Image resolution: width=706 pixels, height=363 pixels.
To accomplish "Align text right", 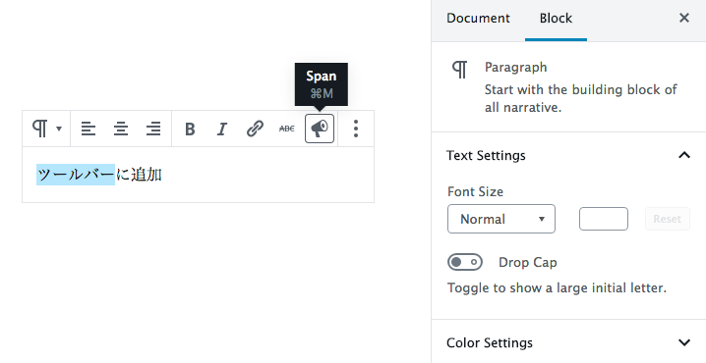I will 153,129.
